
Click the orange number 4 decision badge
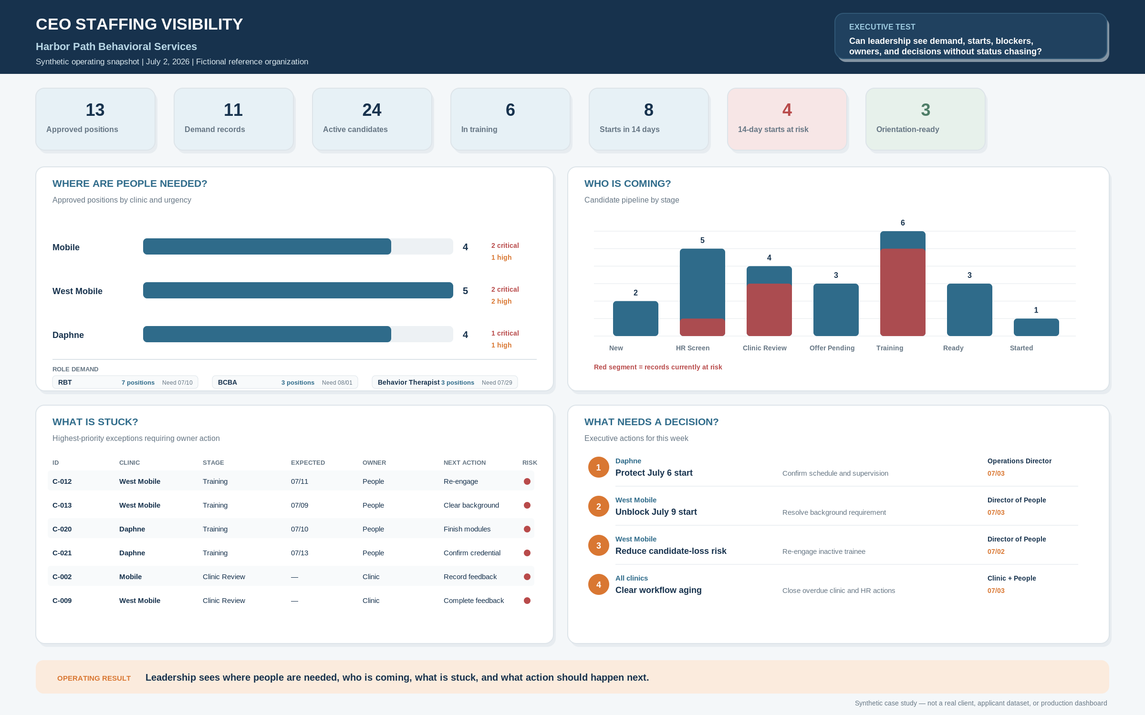tap(599, 584)
